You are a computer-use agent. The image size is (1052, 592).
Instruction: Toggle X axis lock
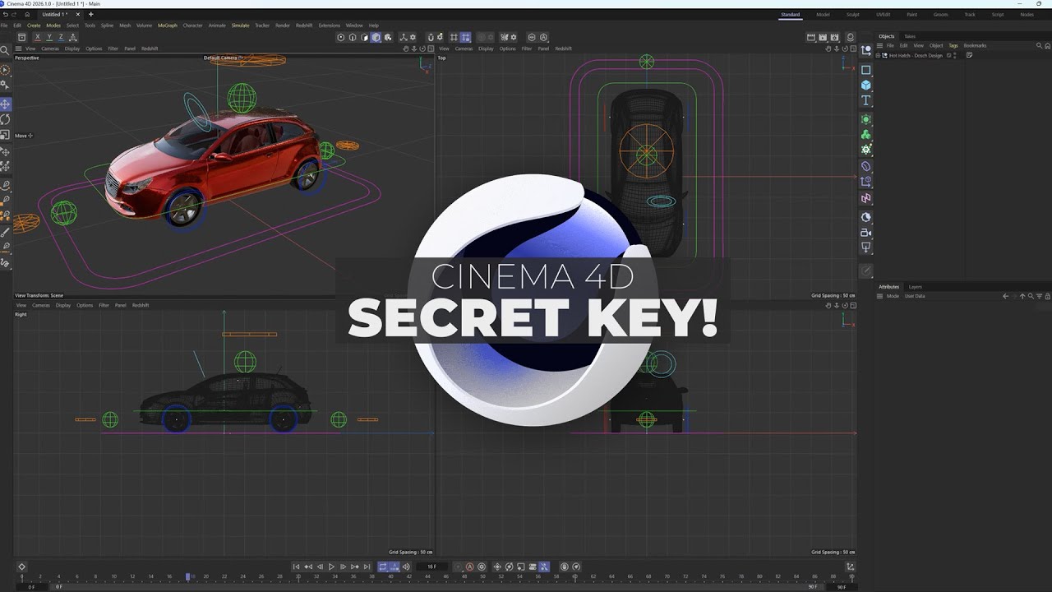point(38,37)
